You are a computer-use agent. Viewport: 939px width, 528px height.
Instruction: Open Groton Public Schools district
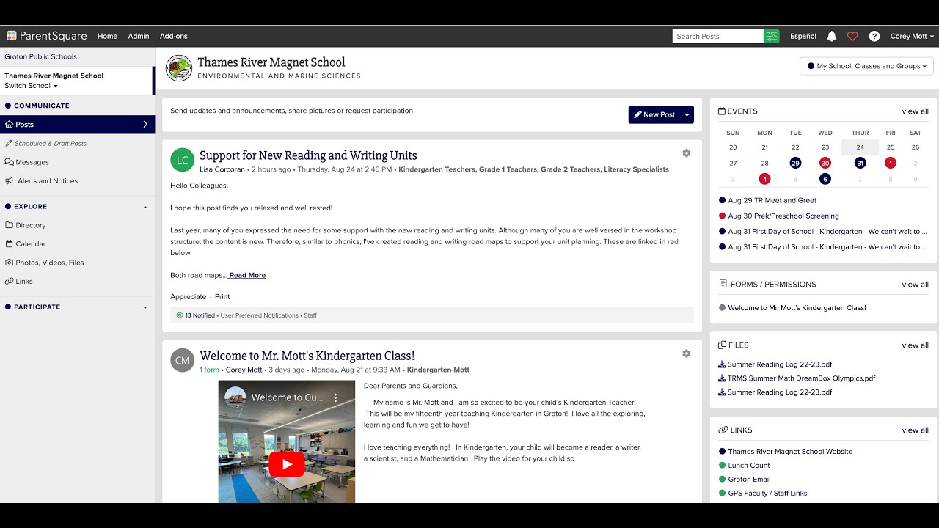41,56
